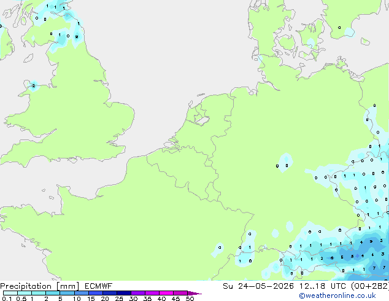The image size is (389, 301).
Task: Click the 10–15 mm legend swatch
Action: coord(81,293)
